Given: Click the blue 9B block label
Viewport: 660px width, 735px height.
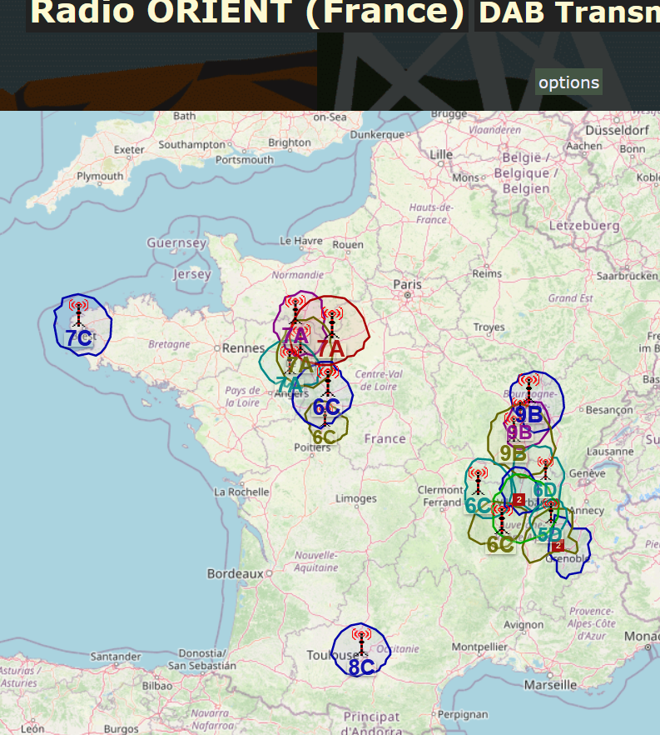Looking at the screenshot, I should tap(529, 415).
